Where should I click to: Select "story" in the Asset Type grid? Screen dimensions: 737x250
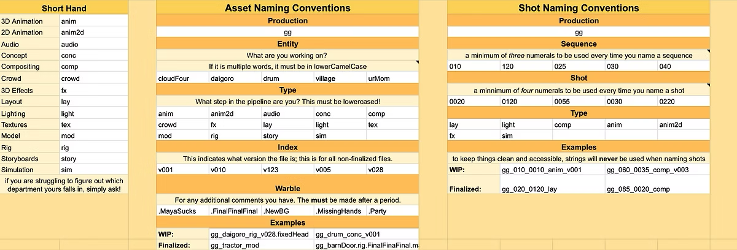287,135
